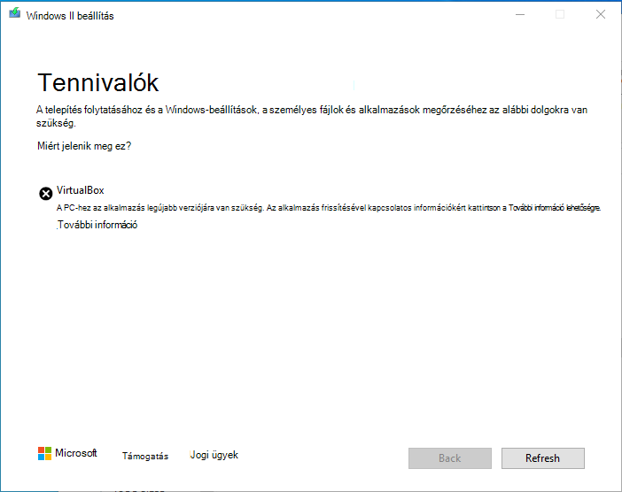Open the Támogatás link
This screenshot has width=622, height=492.
click(x=145, y=456)
